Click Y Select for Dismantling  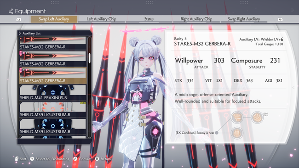click(x=50, y=159)
